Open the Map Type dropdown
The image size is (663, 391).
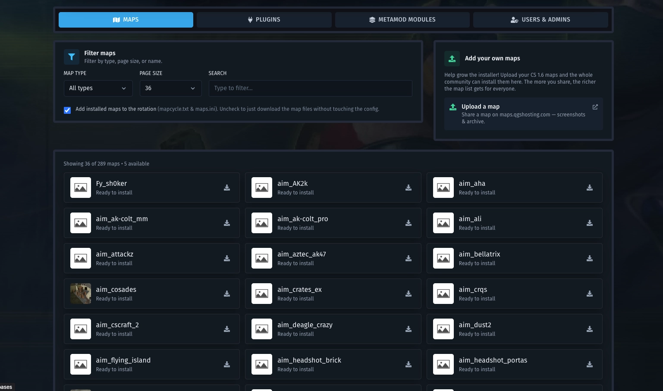[98, 88]
